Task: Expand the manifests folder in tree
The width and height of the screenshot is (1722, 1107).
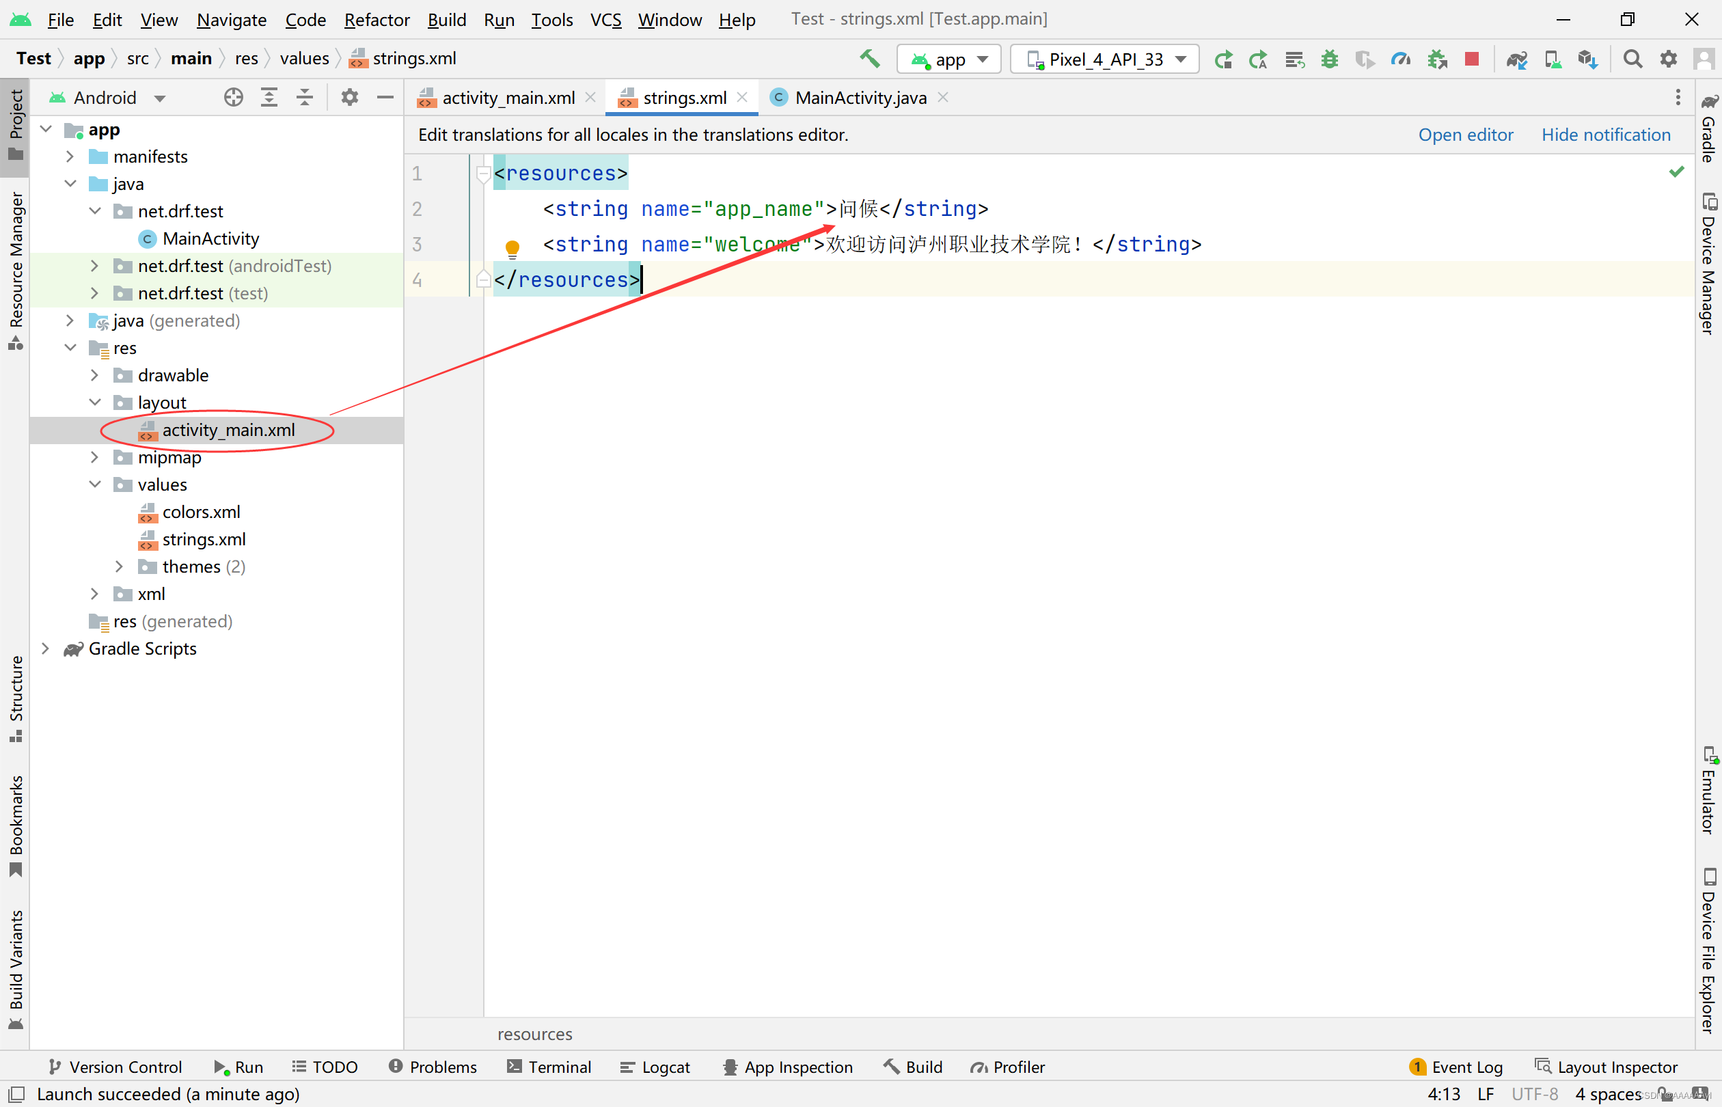Action: pos(70,156)
